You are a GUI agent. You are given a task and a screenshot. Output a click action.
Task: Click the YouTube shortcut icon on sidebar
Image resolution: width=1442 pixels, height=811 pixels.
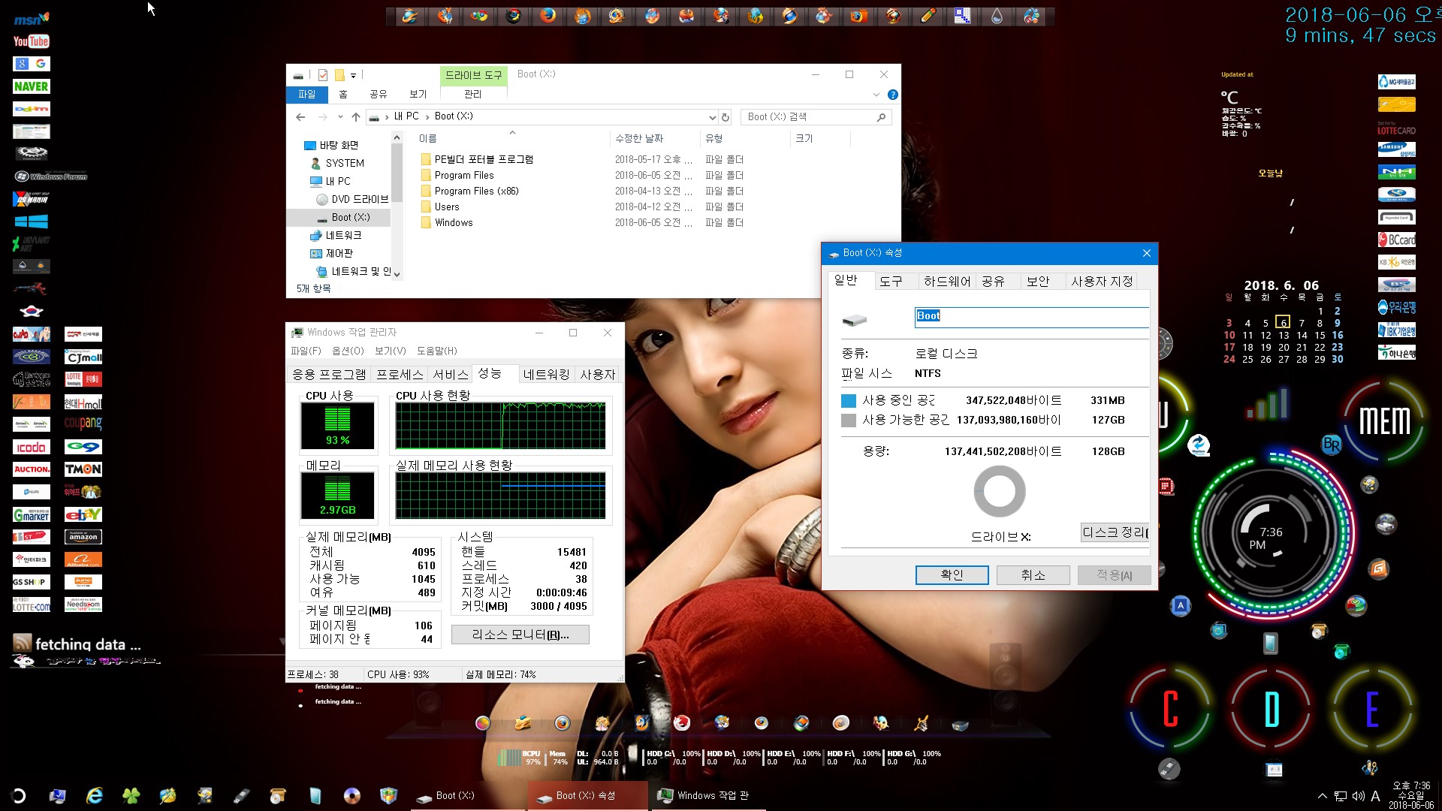click(30, 41)
